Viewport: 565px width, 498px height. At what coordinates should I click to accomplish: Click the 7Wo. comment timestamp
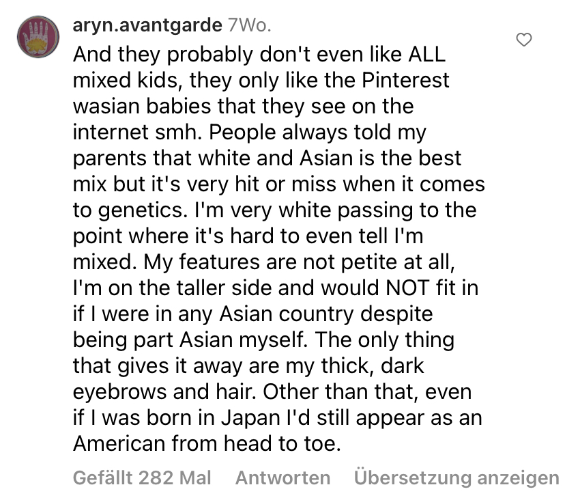point(249,25)
